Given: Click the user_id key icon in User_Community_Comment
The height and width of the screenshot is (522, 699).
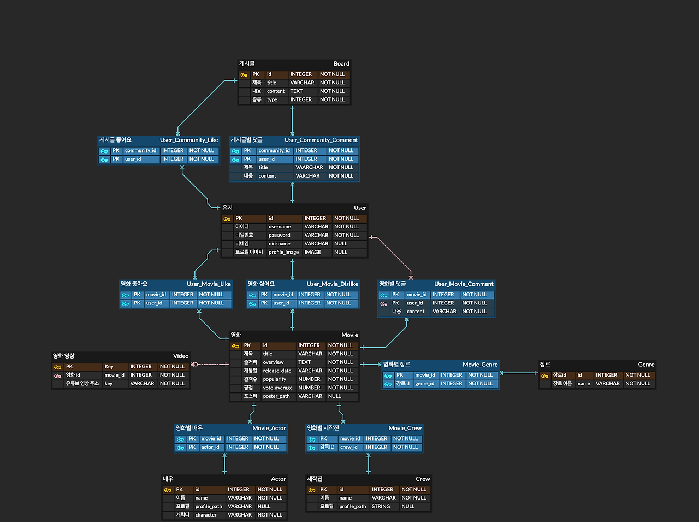Looking at the screenshot, I should (x=235, y=160).
